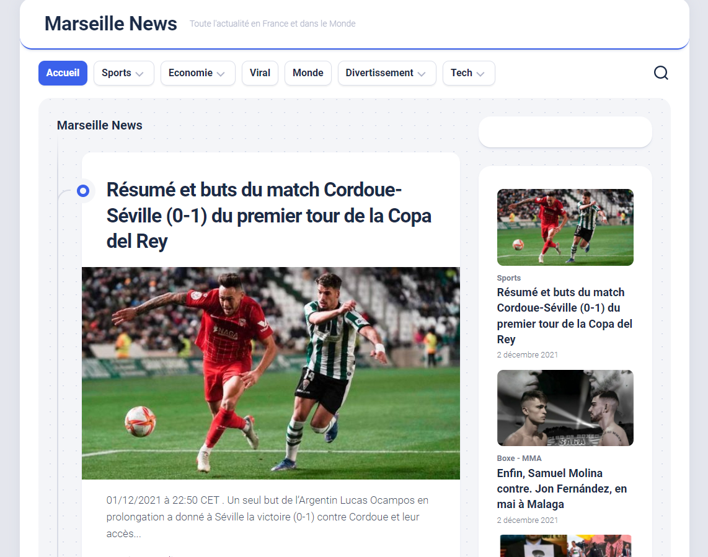Open the Monde menu item
708x557 pixels.
click(308, 73)
